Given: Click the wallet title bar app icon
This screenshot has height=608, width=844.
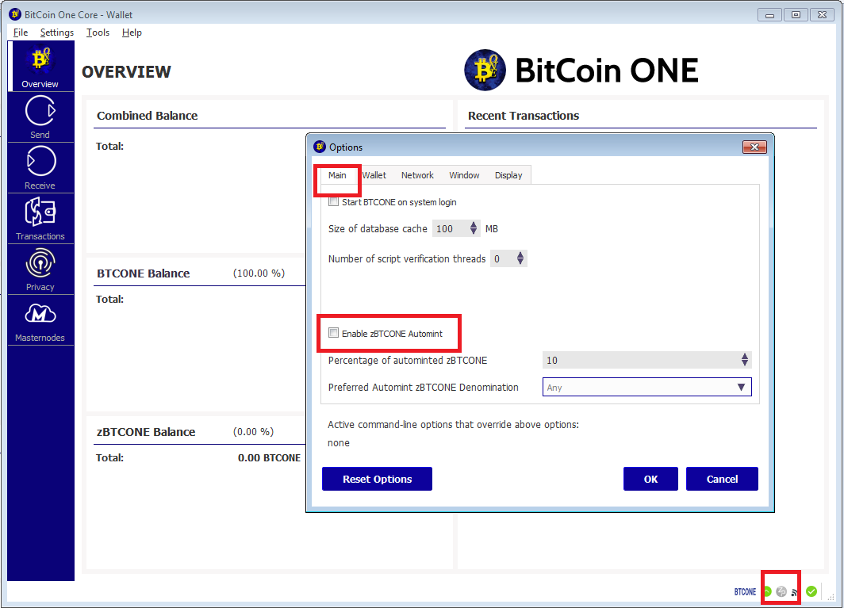Looking at the screenshot, I should [x=15, y=14].
